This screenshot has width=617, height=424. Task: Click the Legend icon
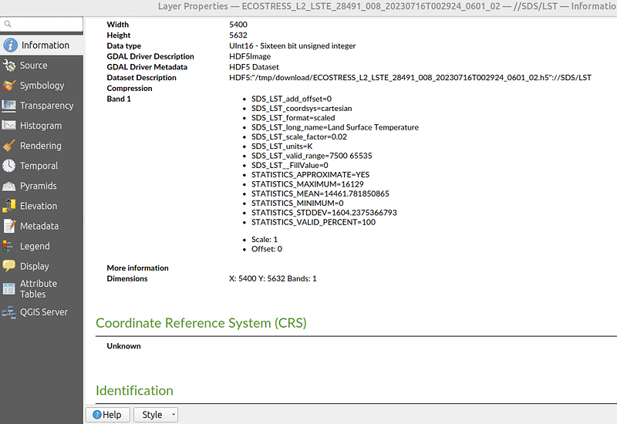[8, 246]
